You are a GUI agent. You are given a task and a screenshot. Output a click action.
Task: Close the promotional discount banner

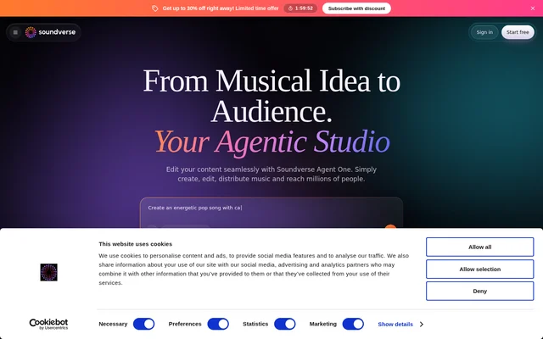click(533, 8)
